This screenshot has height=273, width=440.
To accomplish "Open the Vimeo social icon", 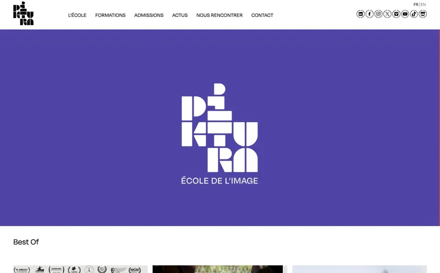I will point(396,14).
